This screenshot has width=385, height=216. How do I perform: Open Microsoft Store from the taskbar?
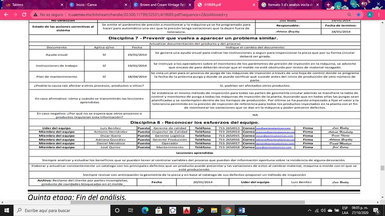159,210
